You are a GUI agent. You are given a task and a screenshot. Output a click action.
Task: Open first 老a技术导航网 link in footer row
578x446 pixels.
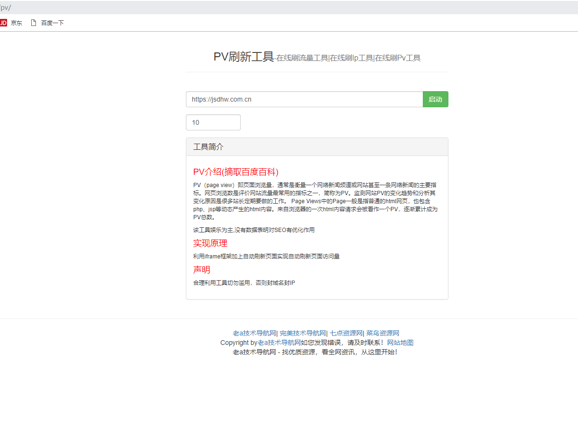(254, 333)
